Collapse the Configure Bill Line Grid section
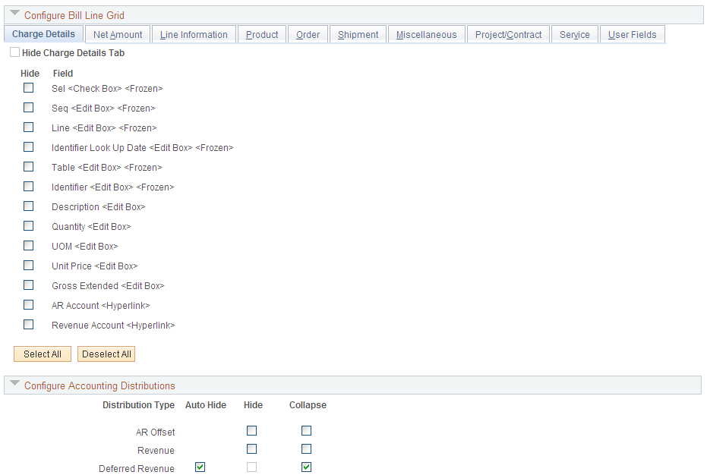 click(x=15, y=14)
